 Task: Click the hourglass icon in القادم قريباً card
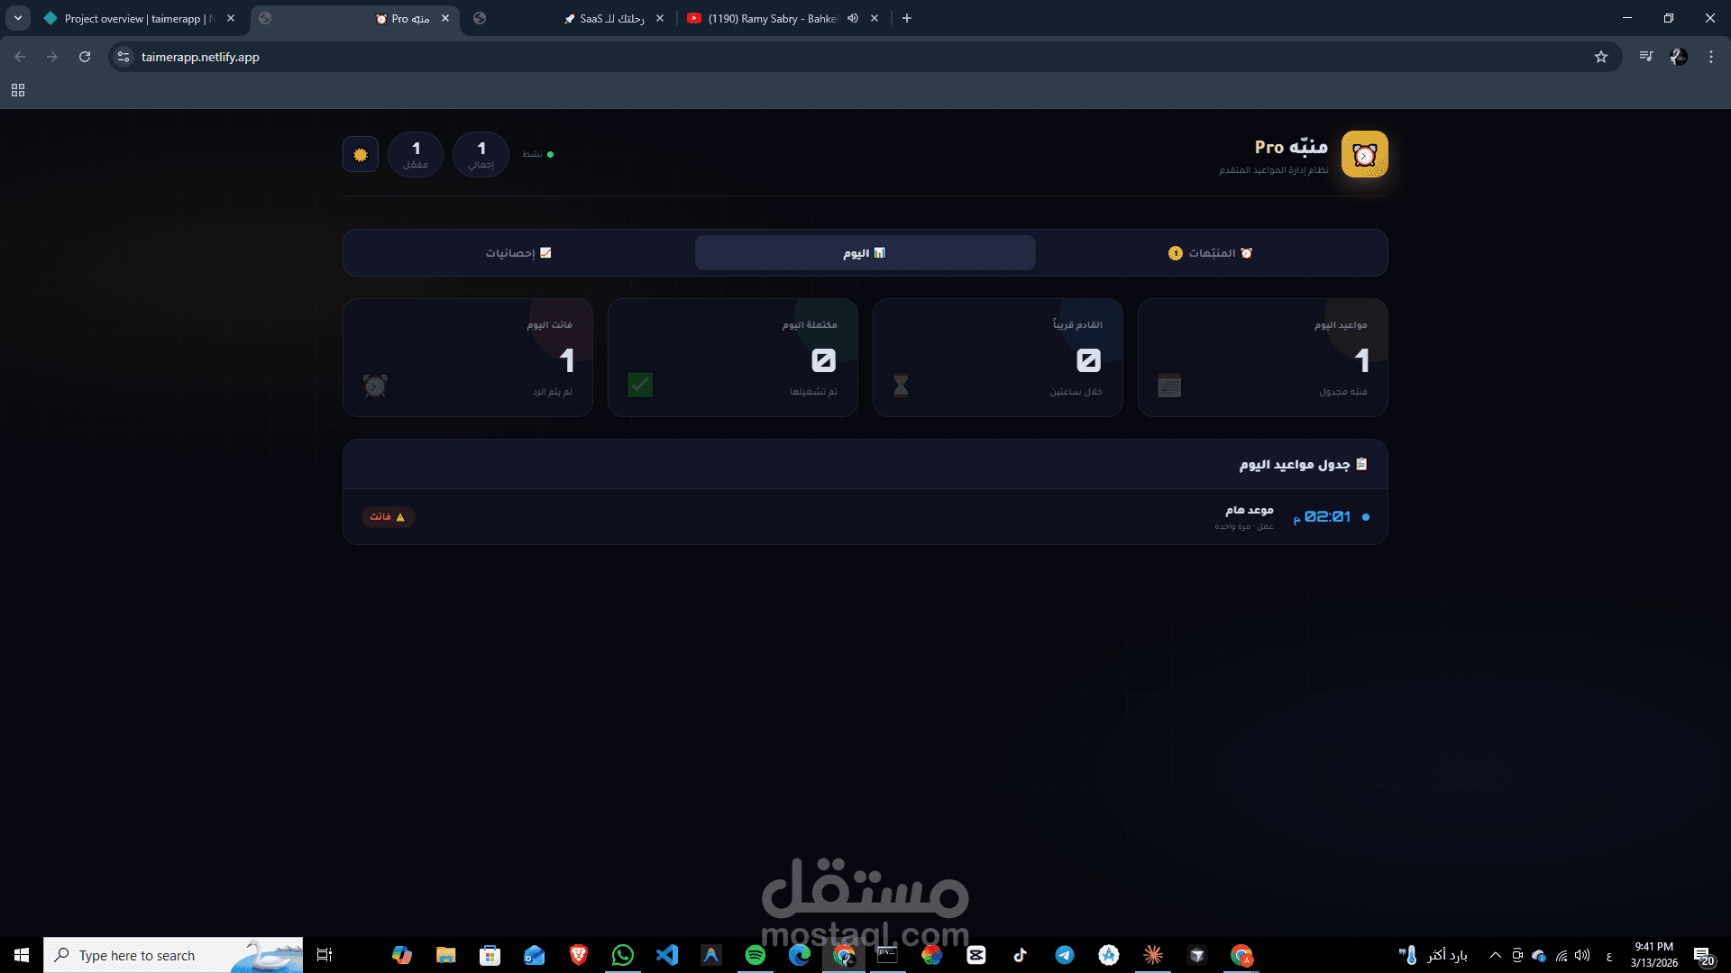[901, 386]
